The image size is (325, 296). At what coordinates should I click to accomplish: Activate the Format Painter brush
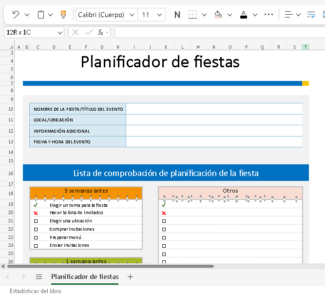point(63,15)
